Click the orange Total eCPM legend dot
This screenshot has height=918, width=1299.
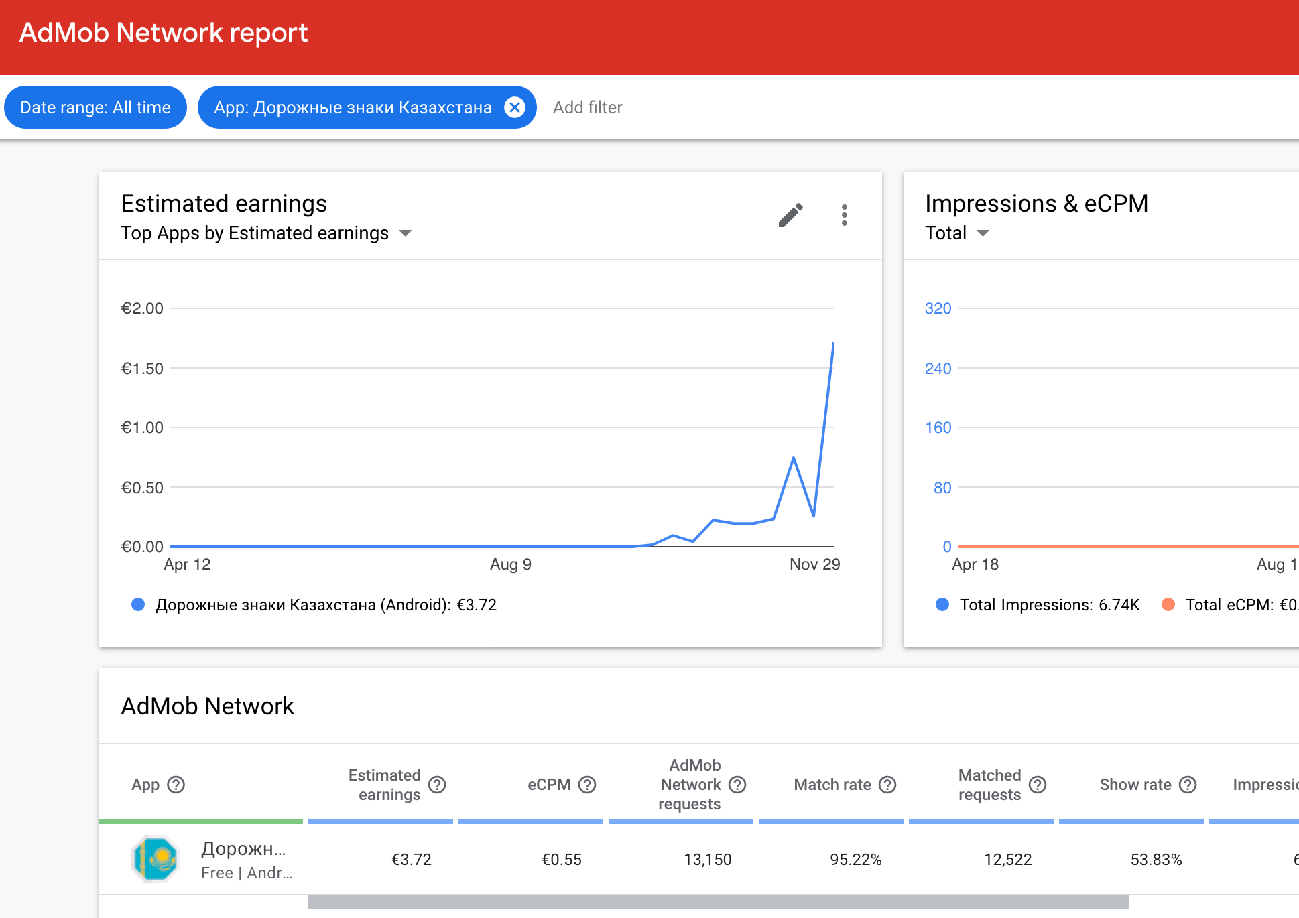click(1168, 604)
